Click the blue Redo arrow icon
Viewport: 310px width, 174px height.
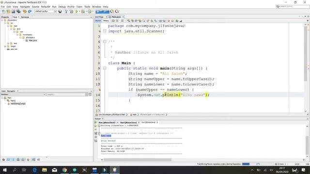pyautogui.click(x=30, y=12)
